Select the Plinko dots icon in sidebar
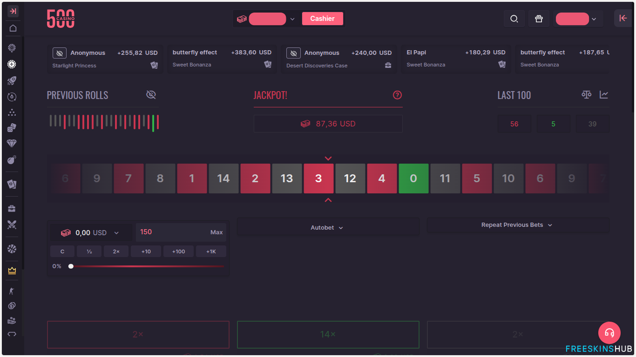This screenshot has width=636, height=357. point(12,112)
